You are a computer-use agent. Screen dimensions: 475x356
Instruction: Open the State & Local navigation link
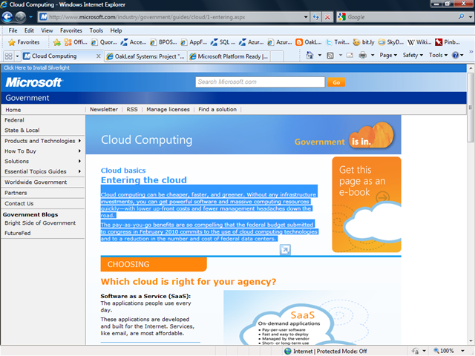[22, 131]
